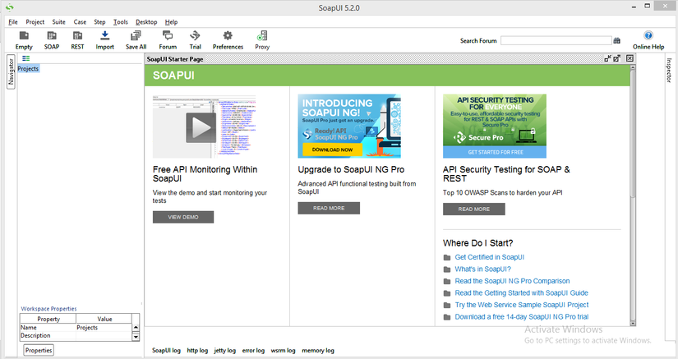Open the Suite menu
The height and width of the screenshot is (359, 678).
tap(59, 22)
